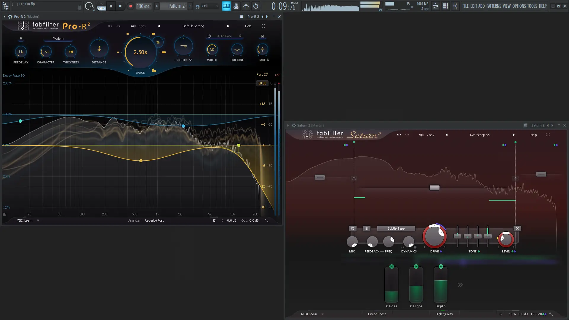Open the Reverb+Post analyzer dropdown
This screenshot has width=569, height=320.
tap(154, 220)
